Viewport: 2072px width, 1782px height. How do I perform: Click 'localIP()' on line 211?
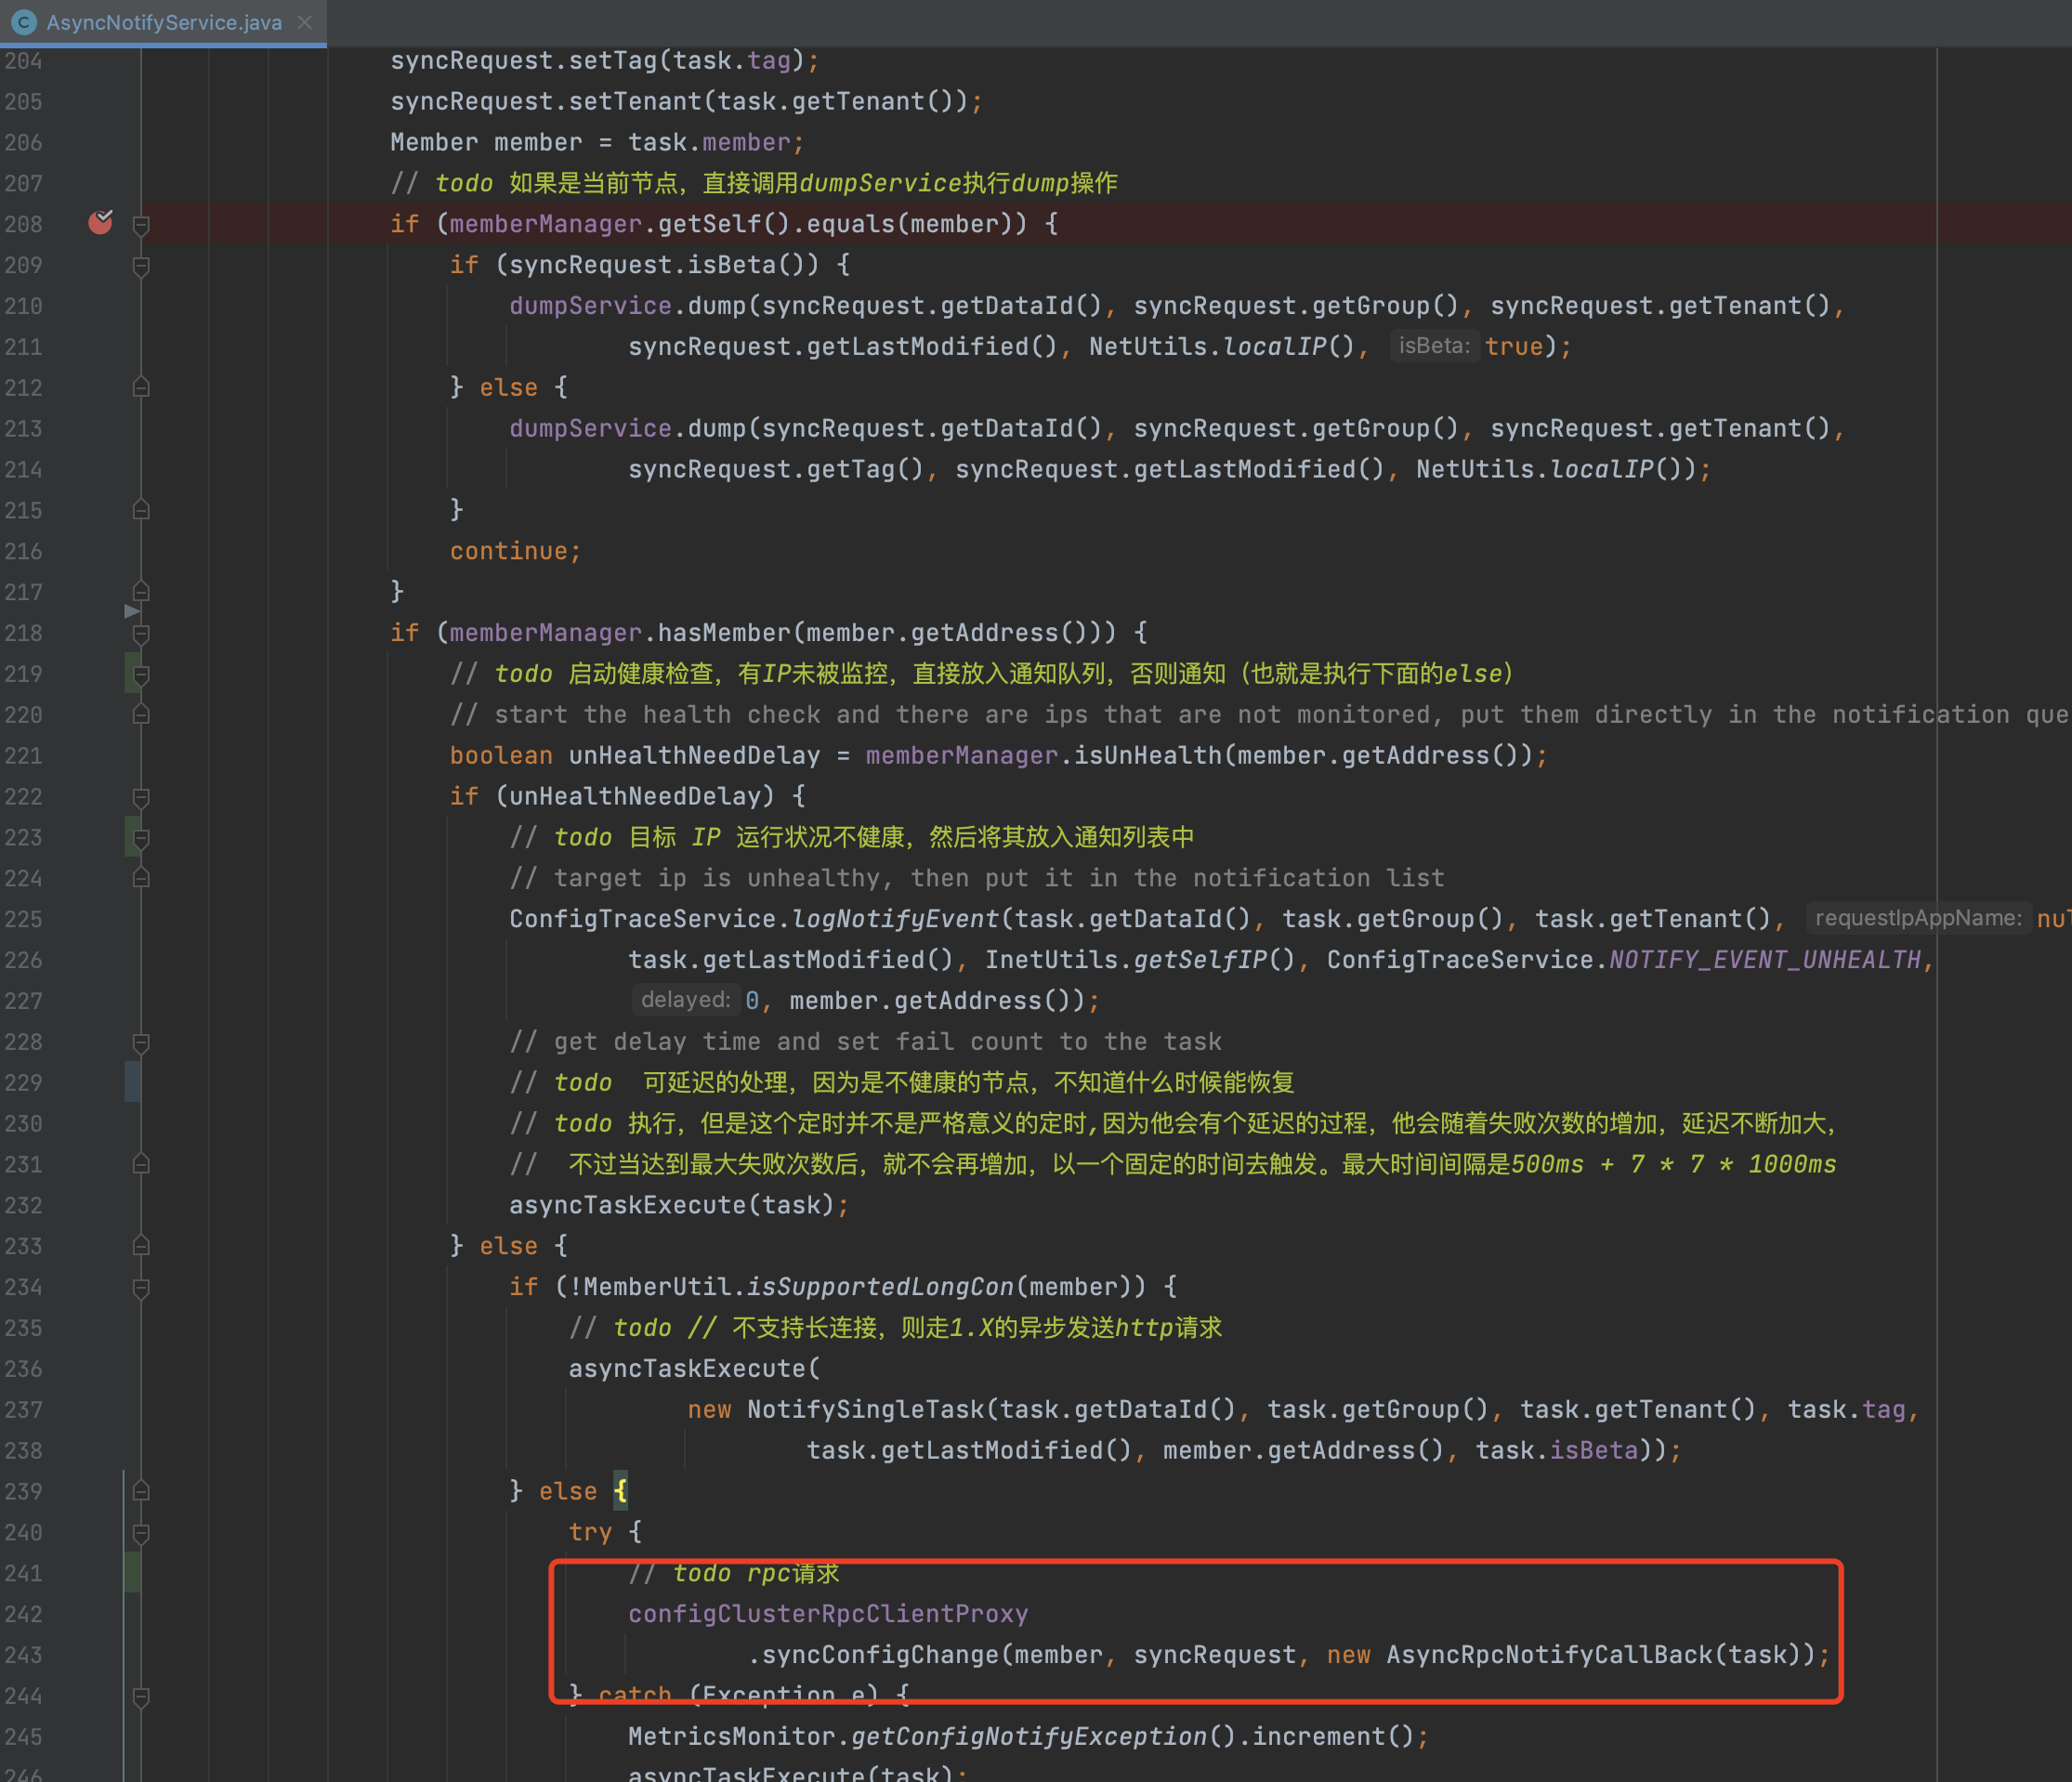pyautogui.click(x=1289, y=346)
